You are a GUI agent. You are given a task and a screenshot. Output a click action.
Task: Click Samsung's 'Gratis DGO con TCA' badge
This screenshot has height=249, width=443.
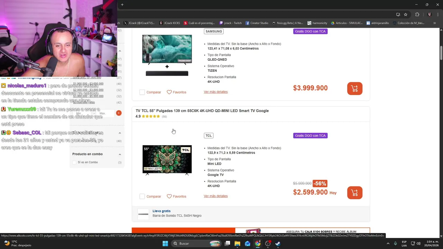[310, 31]
